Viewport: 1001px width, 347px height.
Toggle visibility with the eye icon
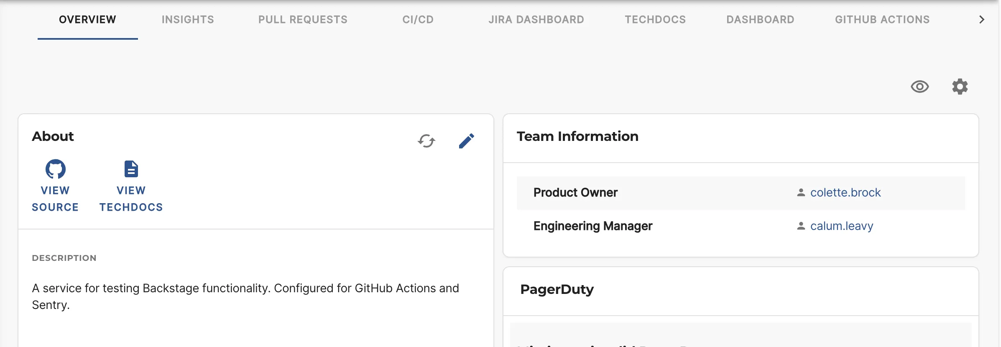point(919,87)
